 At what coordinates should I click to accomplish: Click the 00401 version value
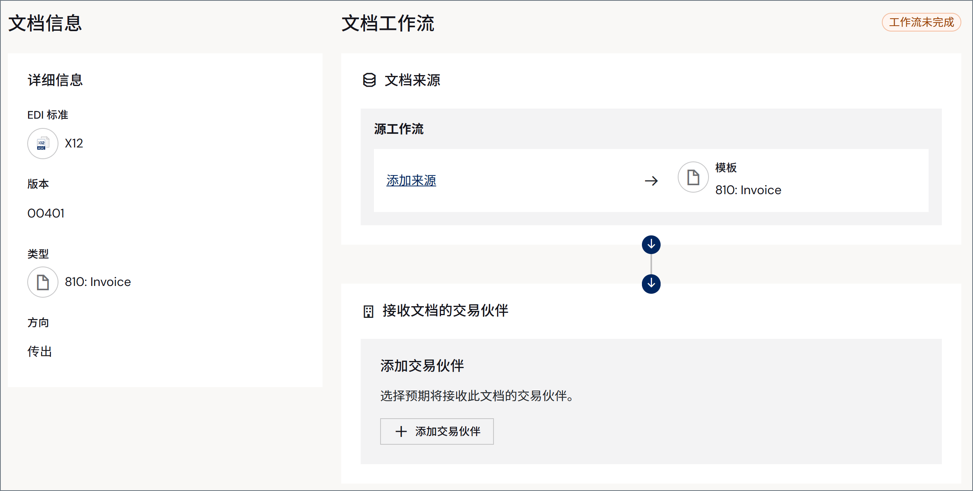(46, 213)
